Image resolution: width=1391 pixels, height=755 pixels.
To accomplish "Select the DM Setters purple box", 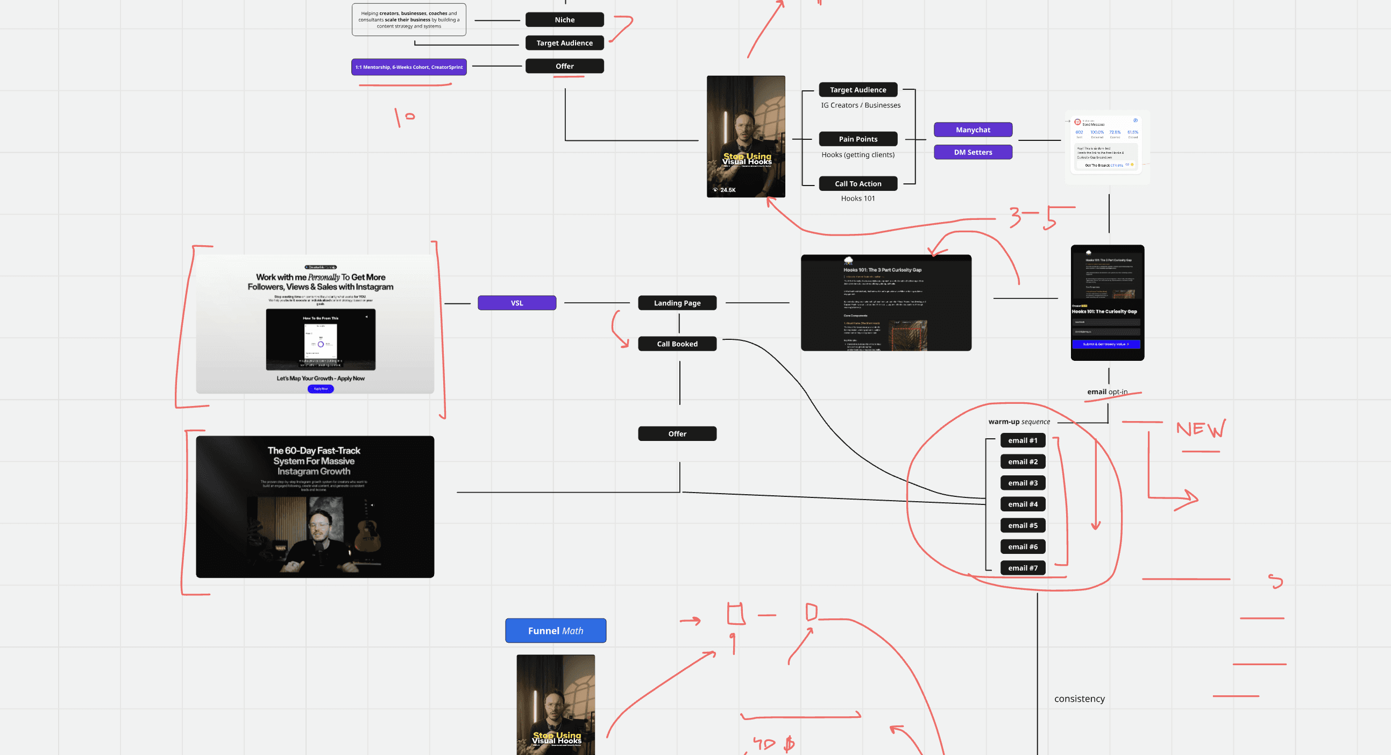I will pos(973,152).
